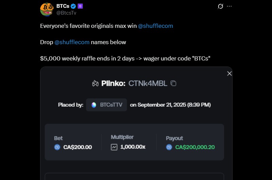This screenshot has width=272, height=180.
Task: Click the Multiplier chart icon
Action: point(114,147)
